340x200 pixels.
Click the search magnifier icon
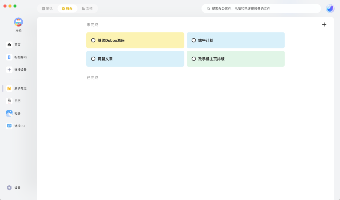pos(208,9)
